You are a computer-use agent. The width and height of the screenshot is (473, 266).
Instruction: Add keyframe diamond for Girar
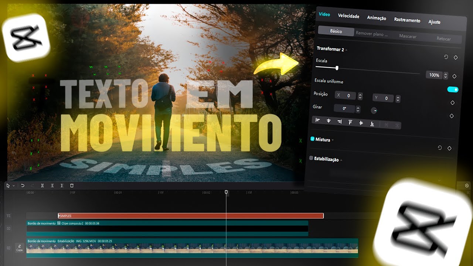[x=451, y=116]
